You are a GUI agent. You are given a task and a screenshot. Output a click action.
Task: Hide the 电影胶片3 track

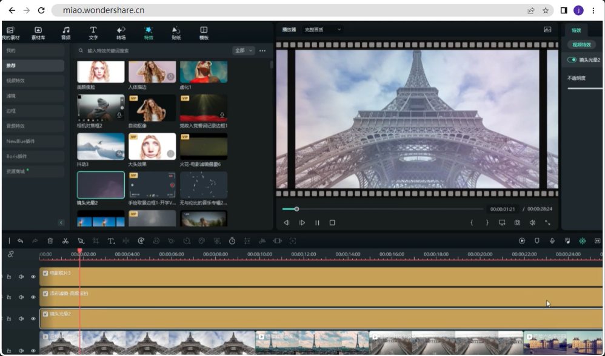pos(33,277)
